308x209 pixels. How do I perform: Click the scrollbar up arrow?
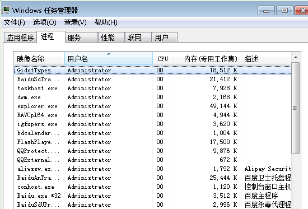point(296,57)
